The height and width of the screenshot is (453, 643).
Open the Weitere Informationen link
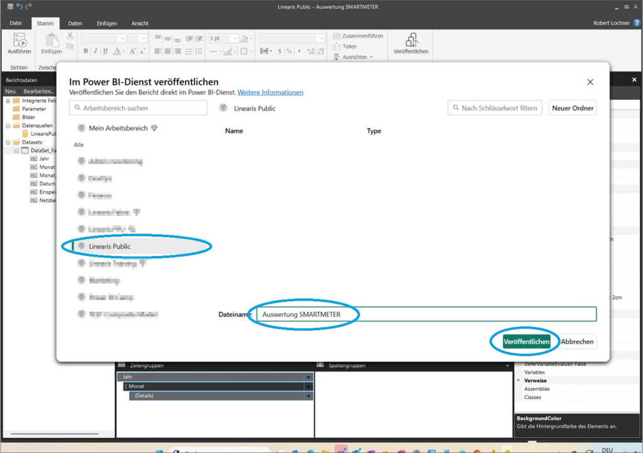click(x=270, y=92)
